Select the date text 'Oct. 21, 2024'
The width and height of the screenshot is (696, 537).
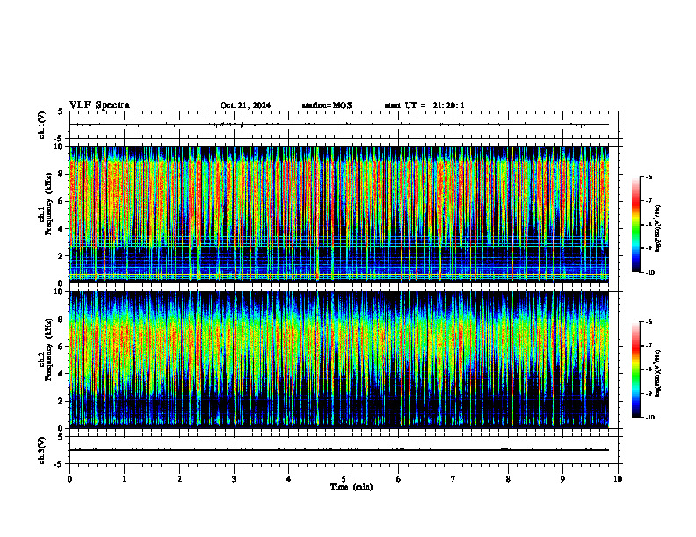click(x=245, y=105)
